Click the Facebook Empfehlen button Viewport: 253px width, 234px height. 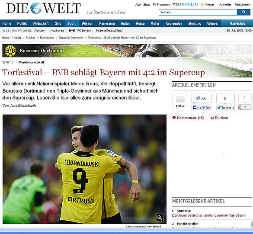(202, 107)
